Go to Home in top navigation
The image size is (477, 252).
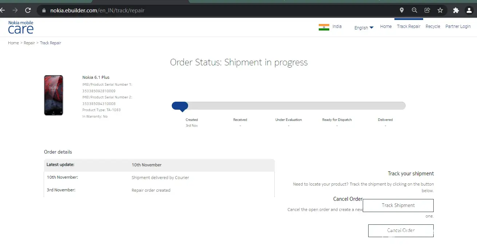coord(386,27)
